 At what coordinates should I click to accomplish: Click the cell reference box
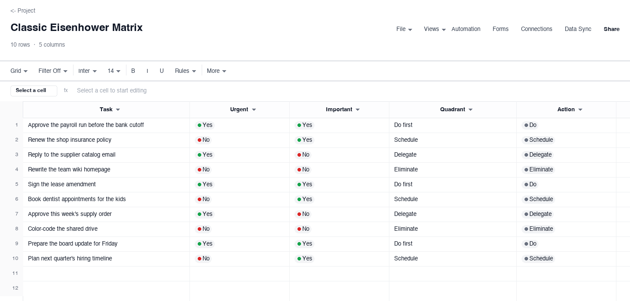coord(34,91)
